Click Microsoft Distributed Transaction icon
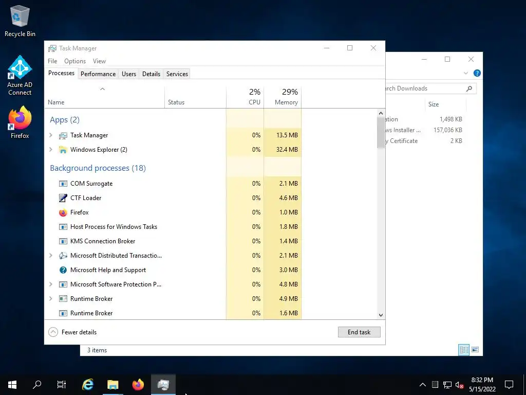This screenshot has width=526, height=395. pyautogui.click(x=63, y=256)
